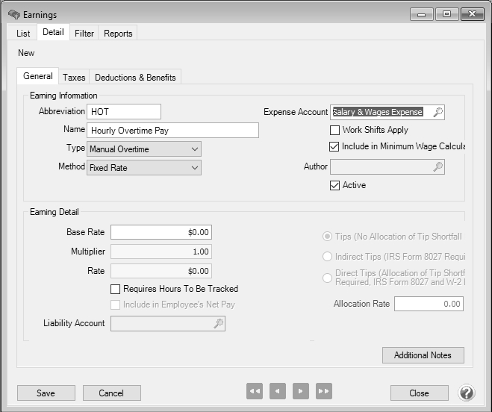Check Requires Hours To Be Tracked

pos(116,289)
